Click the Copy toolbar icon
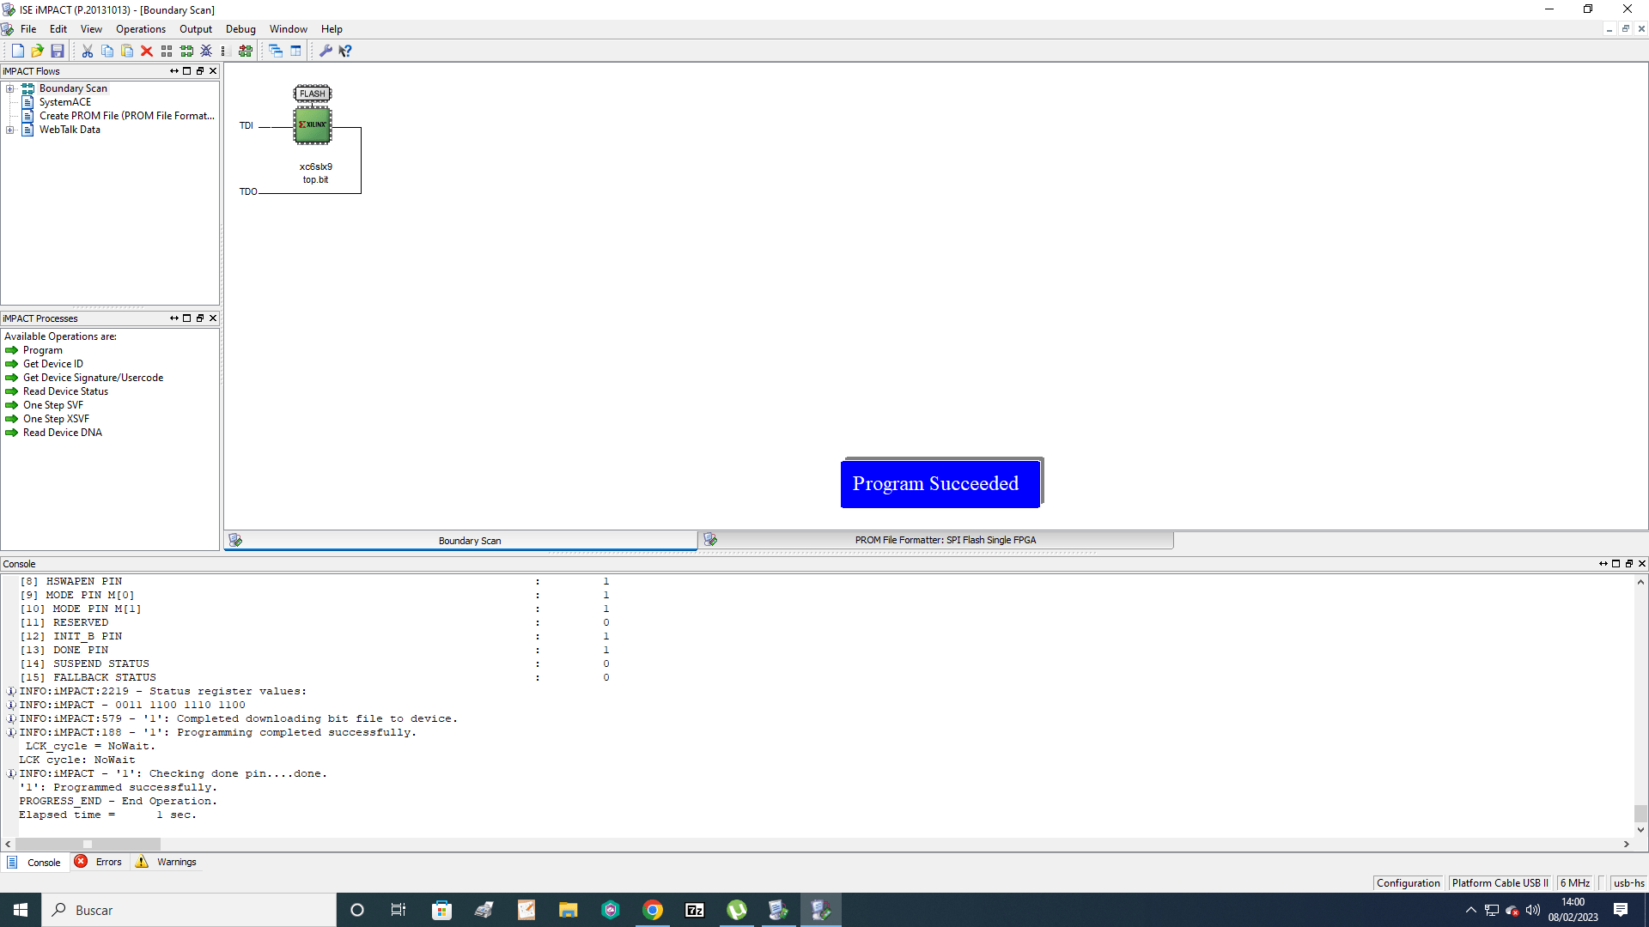The image size is (1649, 927). (107, 51)
